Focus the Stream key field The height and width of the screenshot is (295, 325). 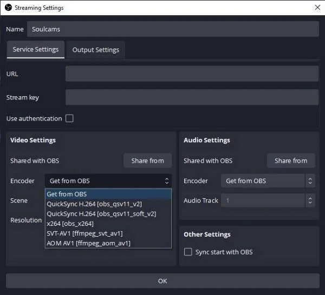(x=192, y=97)
